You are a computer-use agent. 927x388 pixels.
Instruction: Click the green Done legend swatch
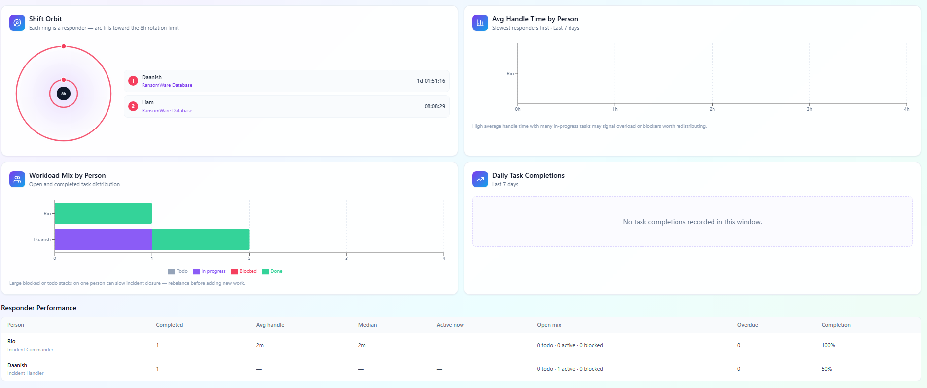tap(265, 272)
